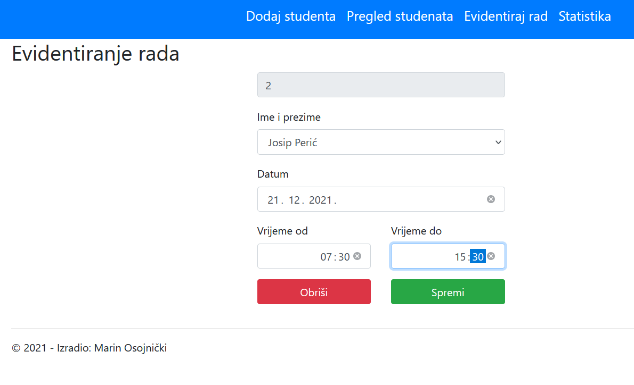Click the disabled ID field showing 2
Screen dimensions: 634x385
click(x=381, y=85)
